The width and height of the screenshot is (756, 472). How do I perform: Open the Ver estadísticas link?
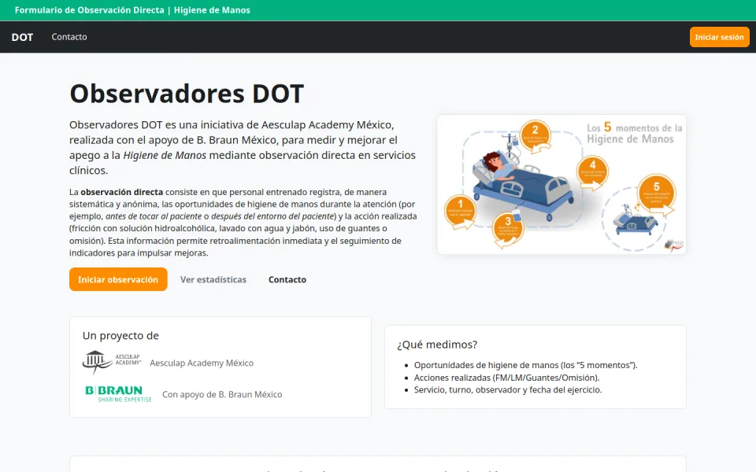click(213, 279)
